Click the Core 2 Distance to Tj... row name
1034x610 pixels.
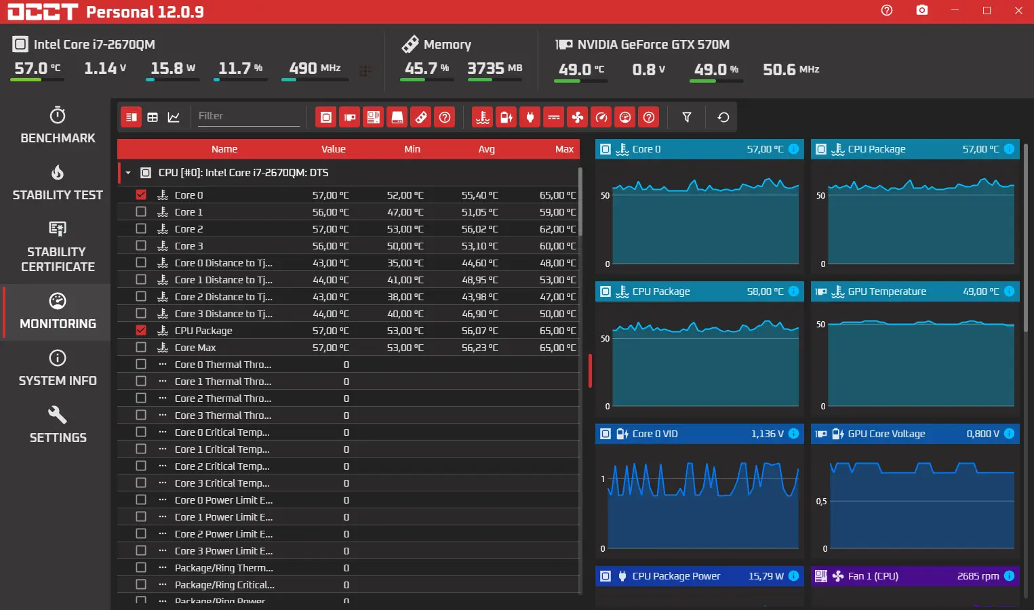click(x=224, y=296)
